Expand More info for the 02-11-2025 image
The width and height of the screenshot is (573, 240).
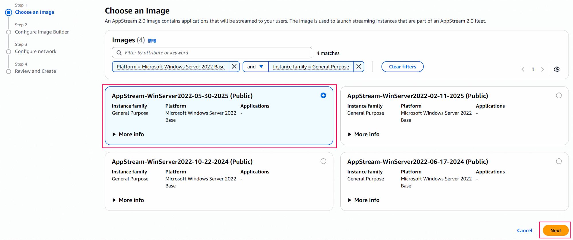(364, 134)
